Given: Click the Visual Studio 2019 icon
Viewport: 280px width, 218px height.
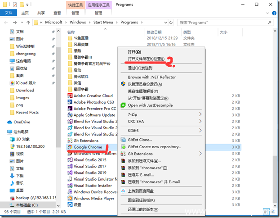Looking at the screenshot, I should click(x=70, y=173).
